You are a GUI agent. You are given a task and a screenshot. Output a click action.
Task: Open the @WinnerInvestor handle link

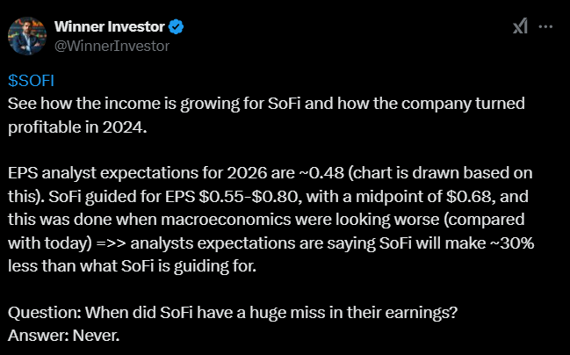click(x=112, y=45)
